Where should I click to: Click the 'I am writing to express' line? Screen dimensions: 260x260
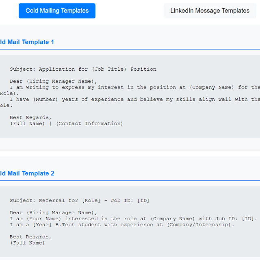[135, 87]
